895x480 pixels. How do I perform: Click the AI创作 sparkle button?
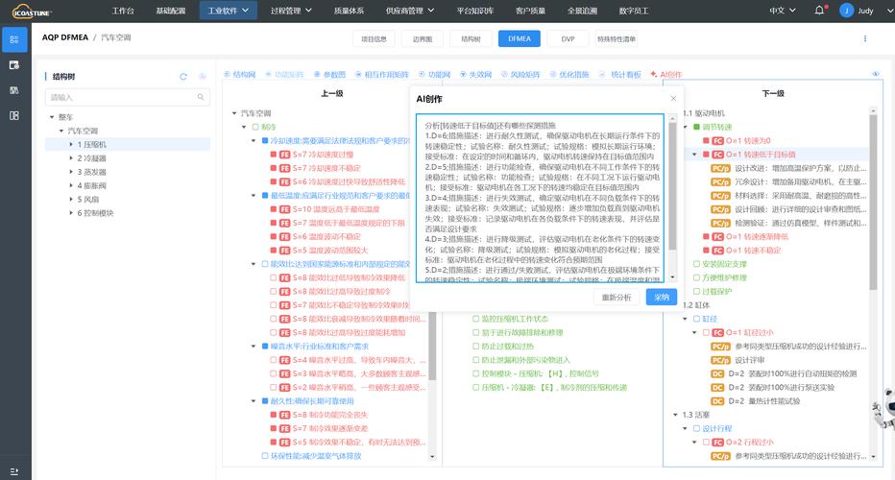665,75
